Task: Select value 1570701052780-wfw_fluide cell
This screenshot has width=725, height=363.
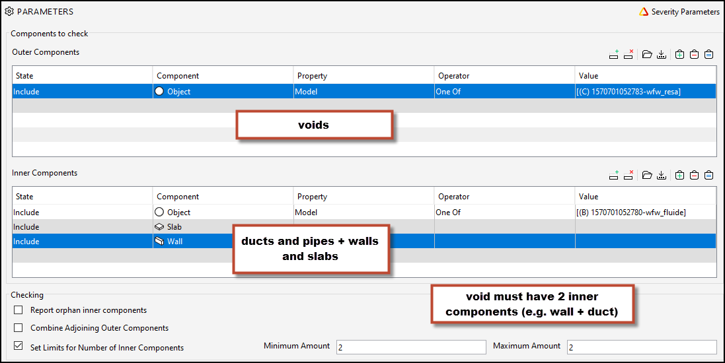Action: [646, 213]
